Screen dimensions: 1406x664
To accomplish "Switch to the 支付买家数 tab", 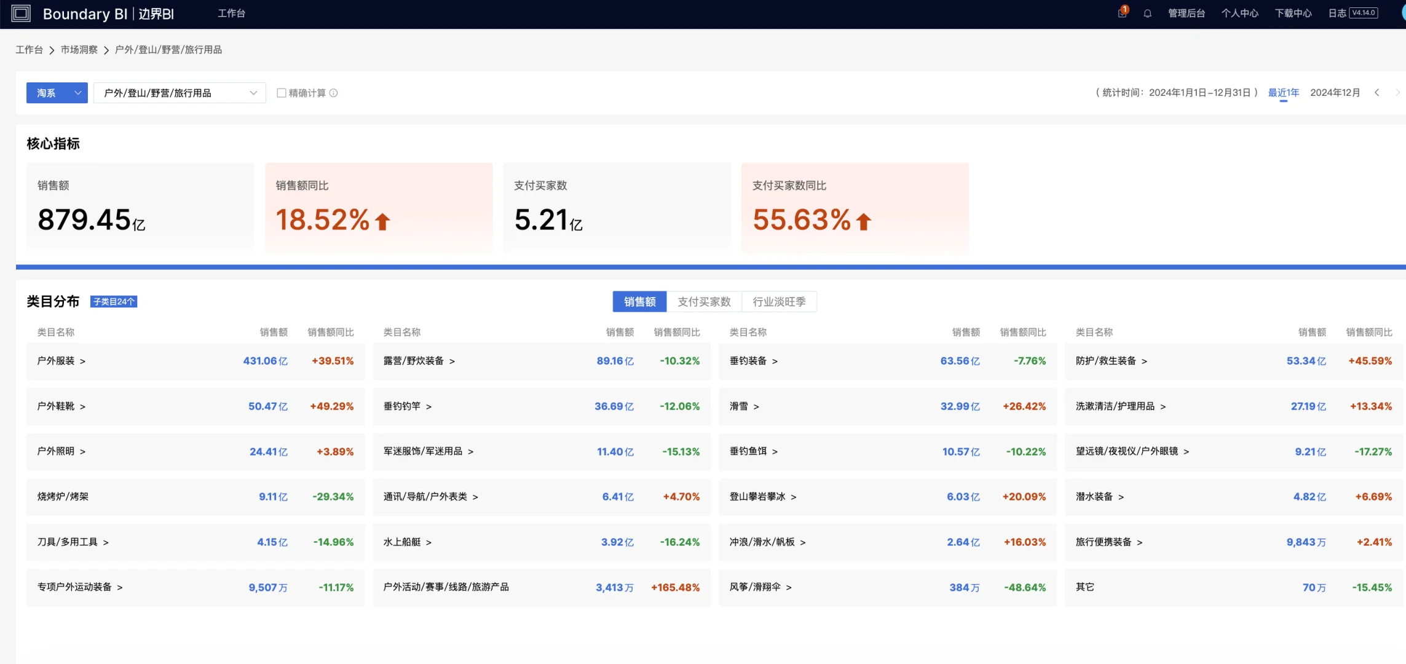I will [704, 301].
